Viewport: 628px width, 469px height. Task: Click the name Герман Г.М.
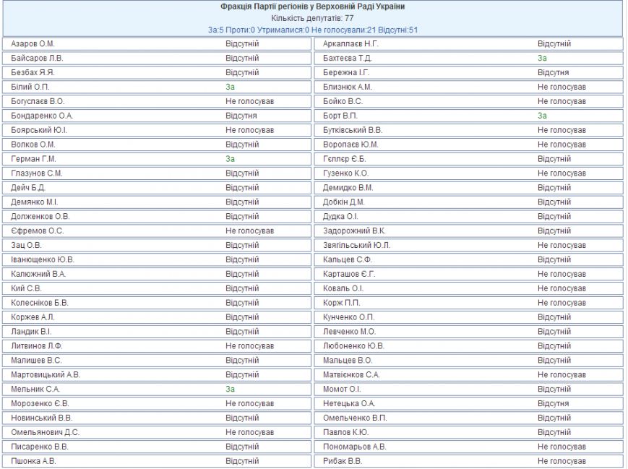(34, 159)
